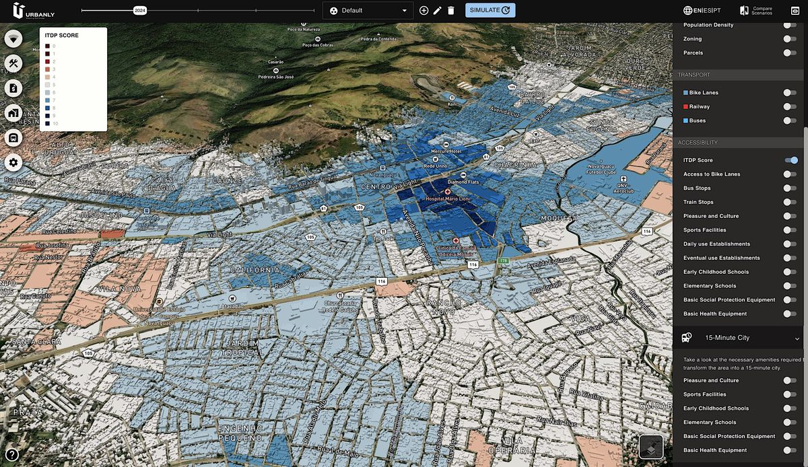The height and width of the screenshot is (467, 808).
Task: Click the help question mark icon
Action: 11,455
